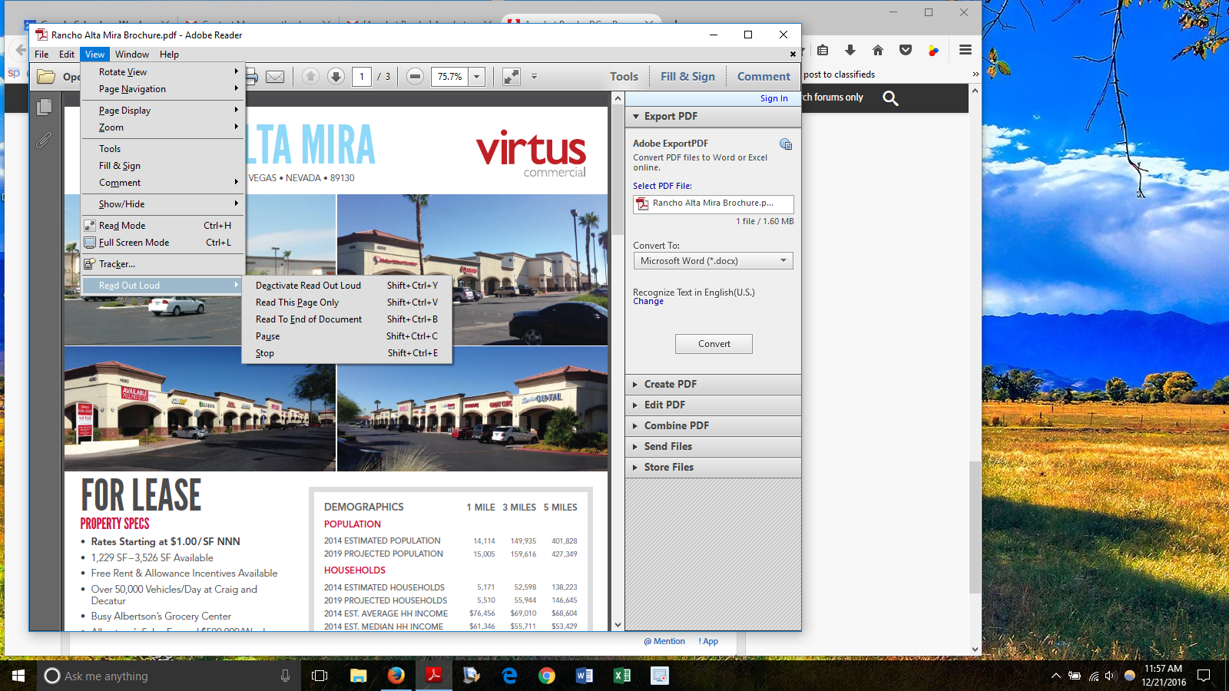Open the attachments paperclip panel

(45, 140)
